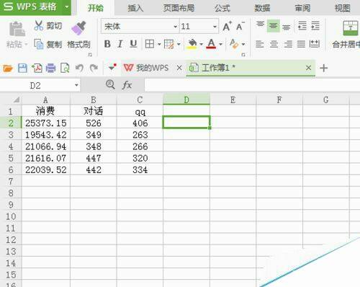Viewport: 360px width, 287px height.
Task: Switch to the 开始 tab
Action: [x=96, y=8]
